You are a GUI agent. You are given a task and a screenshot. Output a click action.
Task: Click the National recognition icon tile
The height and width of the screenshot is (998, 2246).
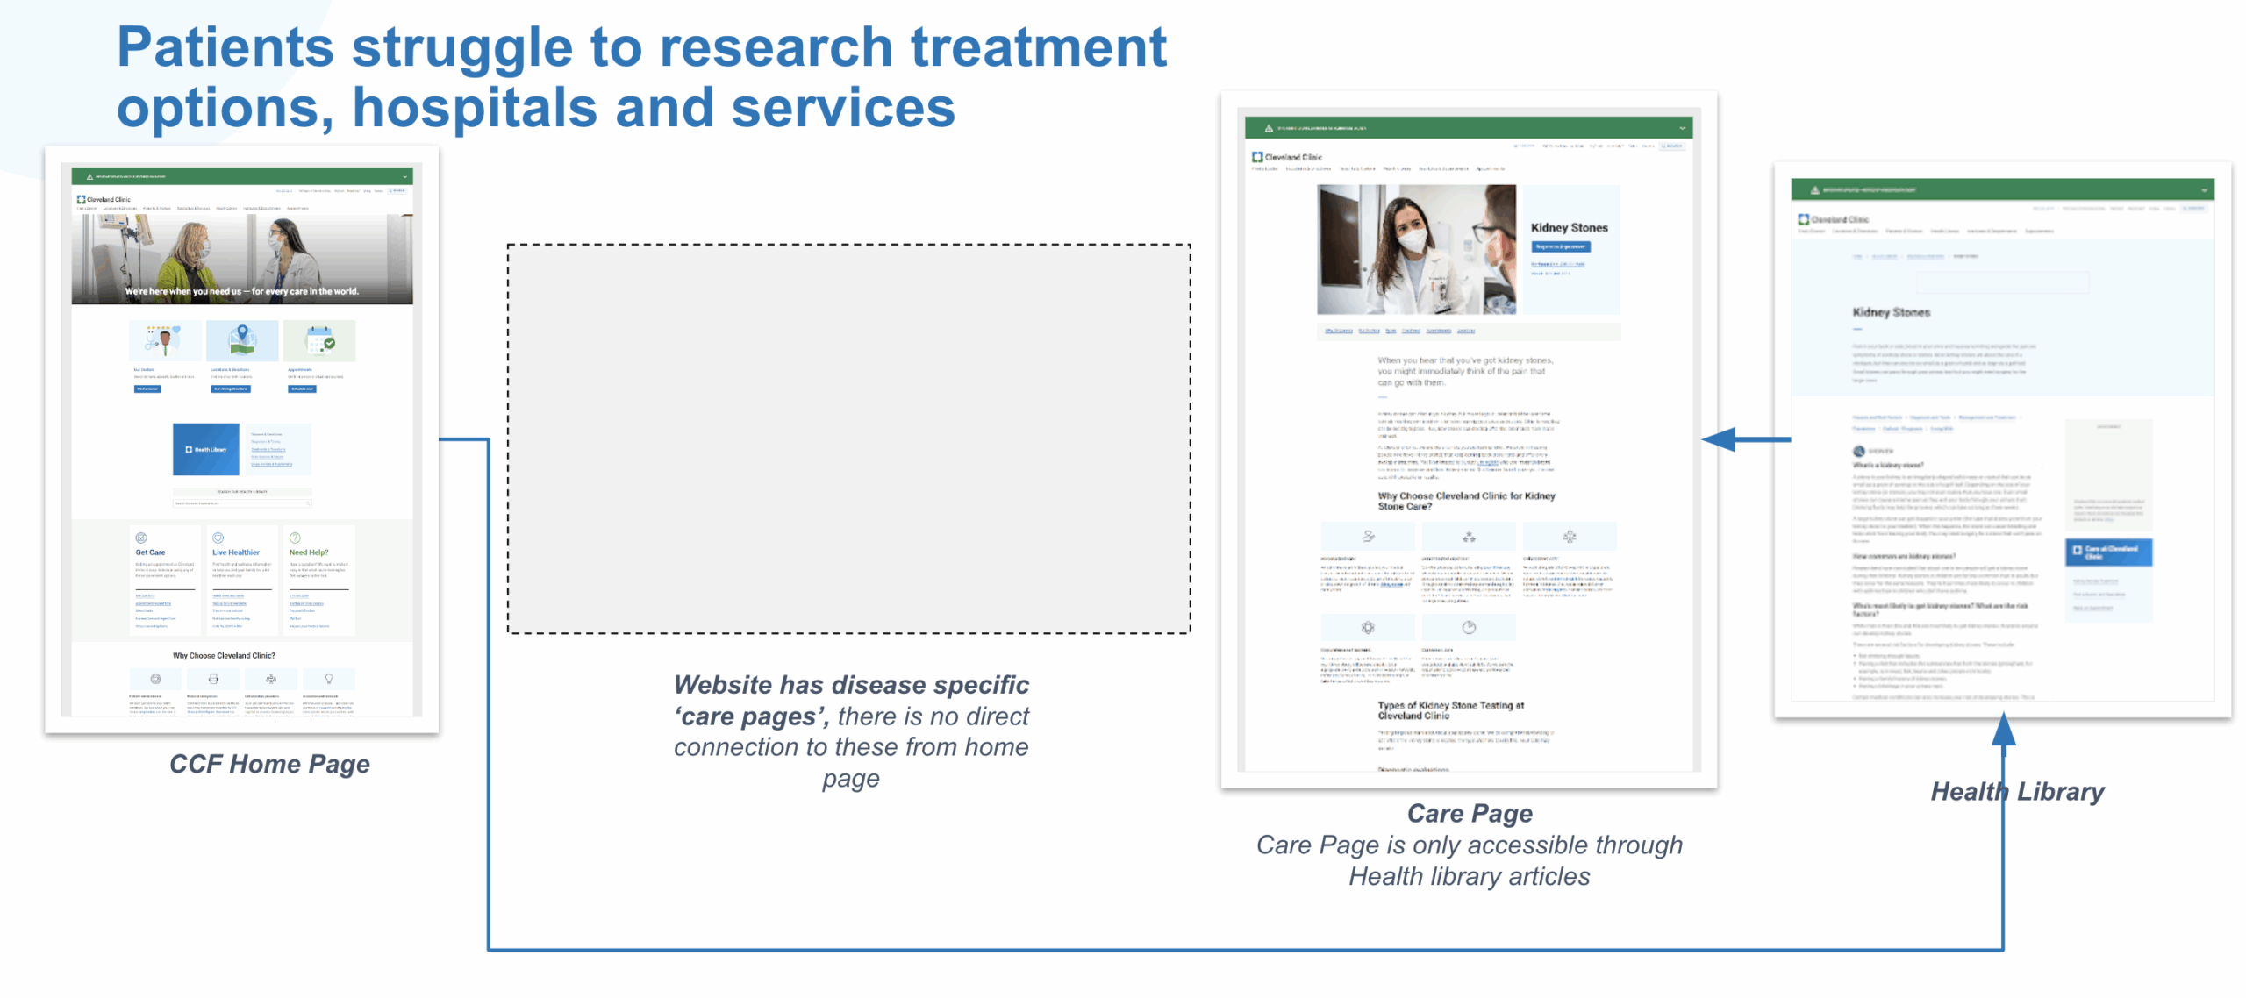coord(213,679)
